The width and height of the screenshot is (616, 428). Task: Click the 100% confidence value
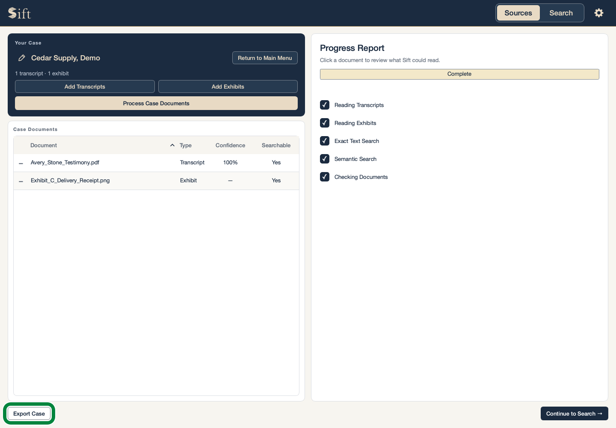(x=230, y=163)
